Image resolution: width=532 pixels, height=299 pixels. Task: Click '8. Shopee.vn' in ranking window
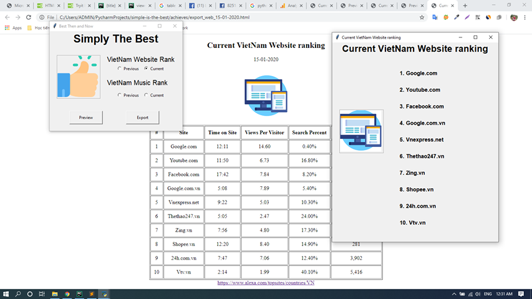(416, 189)
